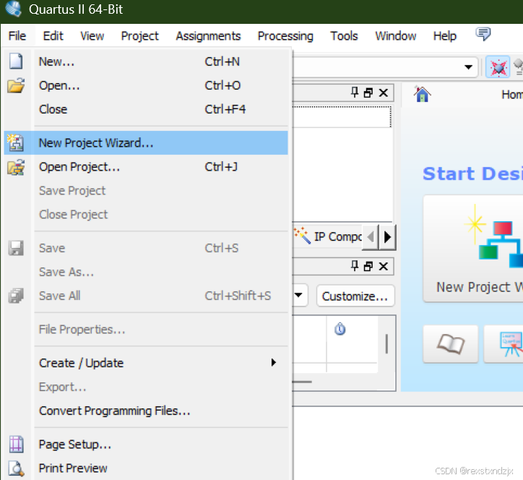The width and height of the screenshot is (523, 480).
Task: Select New... from the File menu
Action: point(146,61)
